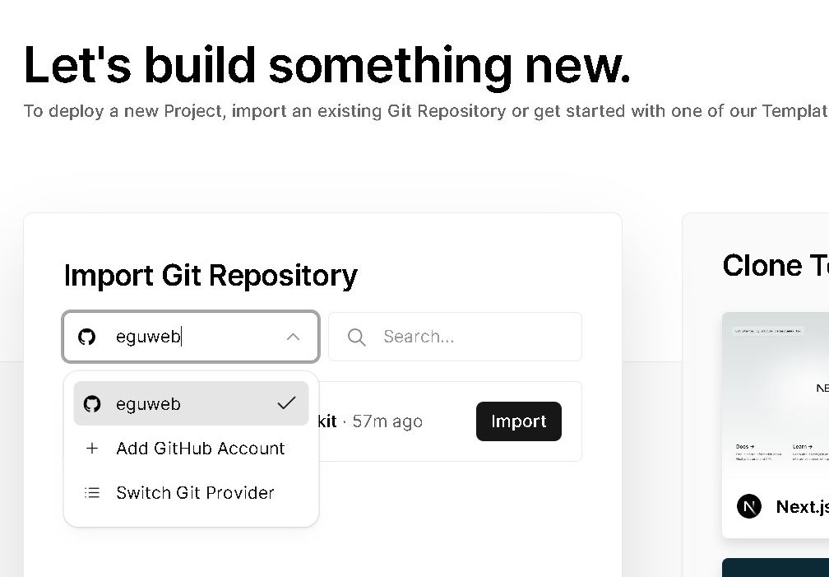Screen dimensions: 829x577
Task: Open the Next.js template preview thumbnail
Action: coord(777,391)
